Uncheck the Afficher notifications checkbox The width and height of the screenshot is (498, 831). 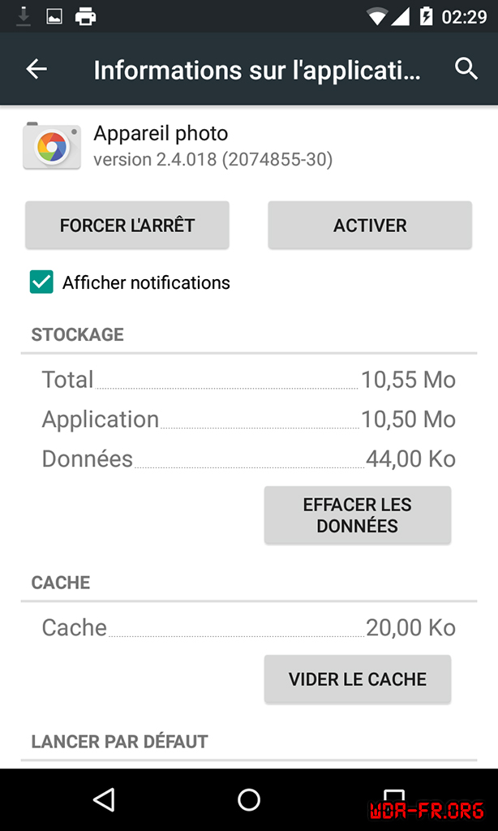point(41,282)
